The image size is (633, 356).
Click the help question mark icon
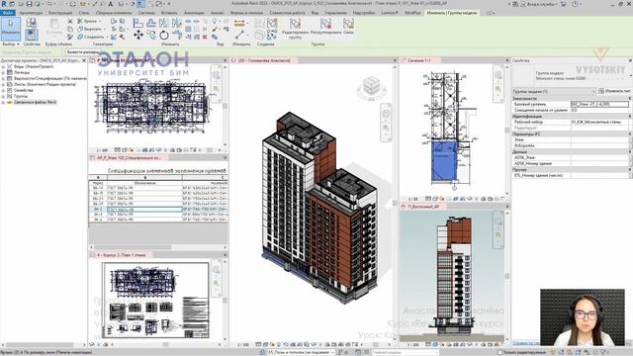coord(575,4)
